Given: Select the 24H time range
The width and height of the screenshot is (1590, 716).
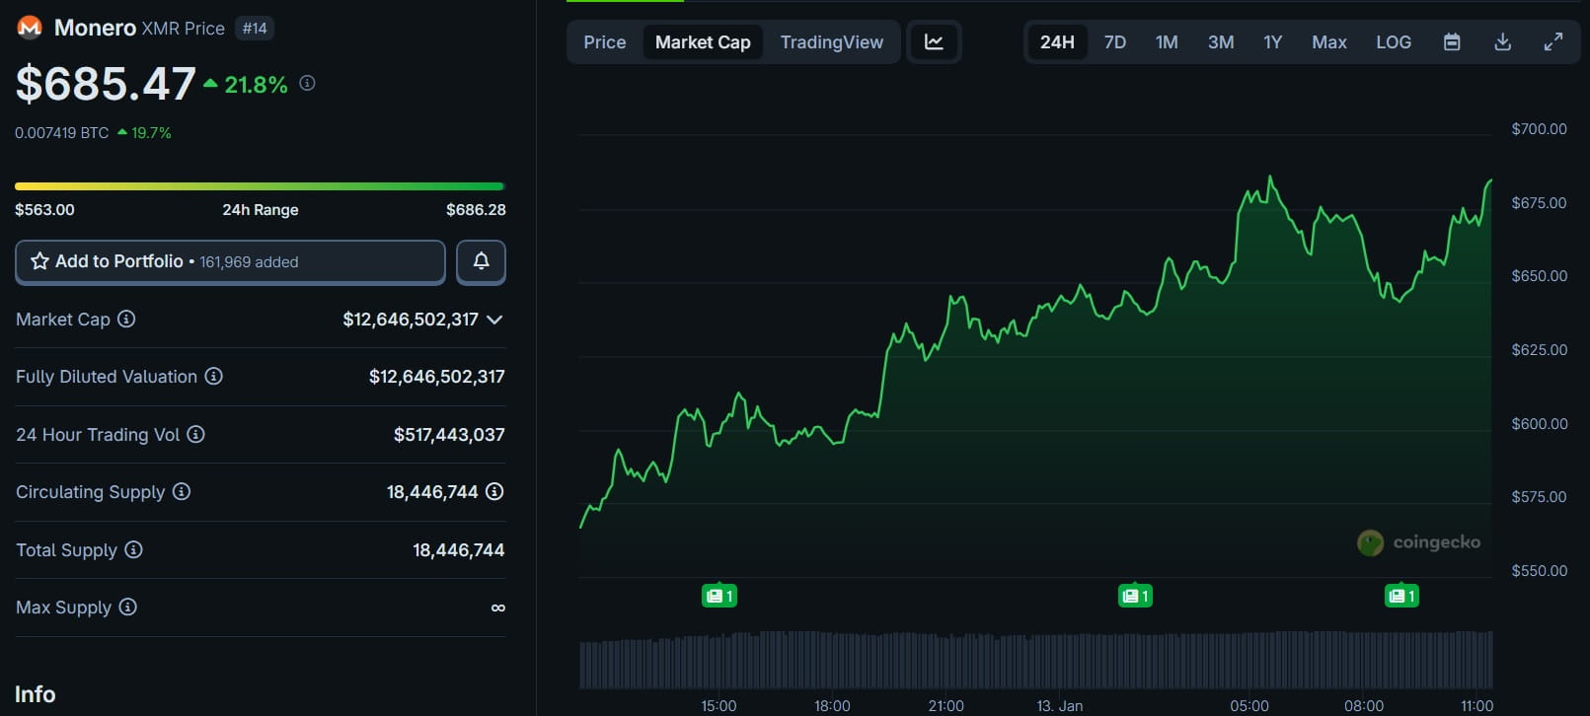Looking at the screenshot, I should coord(1056,42).
